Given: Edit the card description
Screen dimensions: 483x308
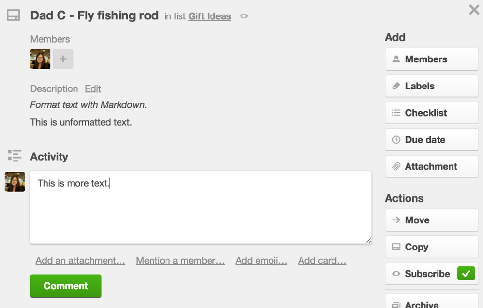Looking at the screenshot, I should (93, 89).
